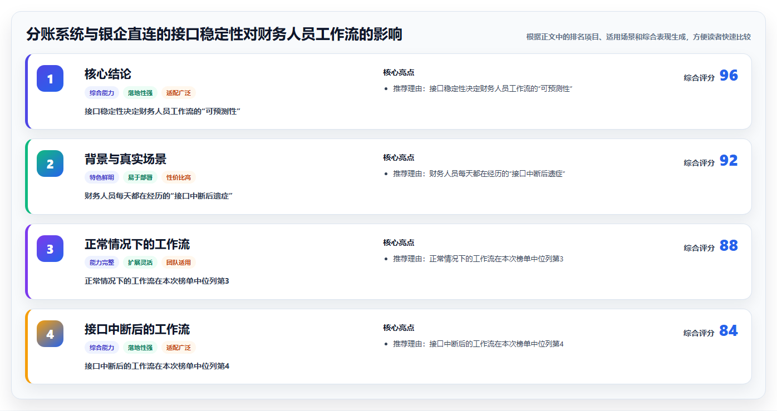Image resolution: width=777 pixels, height=411 pixels.
Task: Click the subtitle starting 根据正文中的排名项目
Action: click(638, 37)
